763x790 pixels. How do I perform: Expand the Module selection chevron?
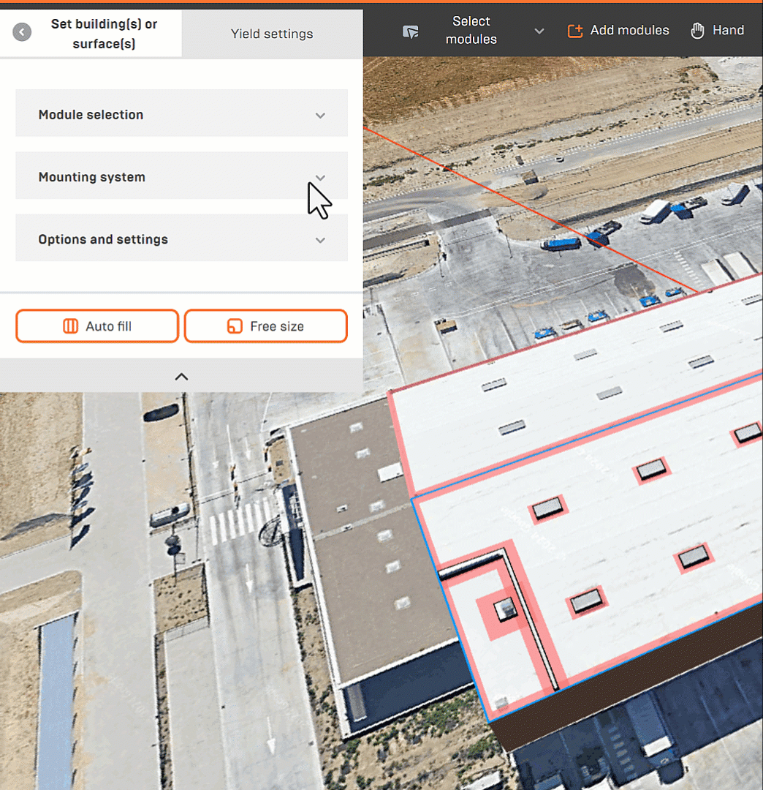(x=320, y=116)
